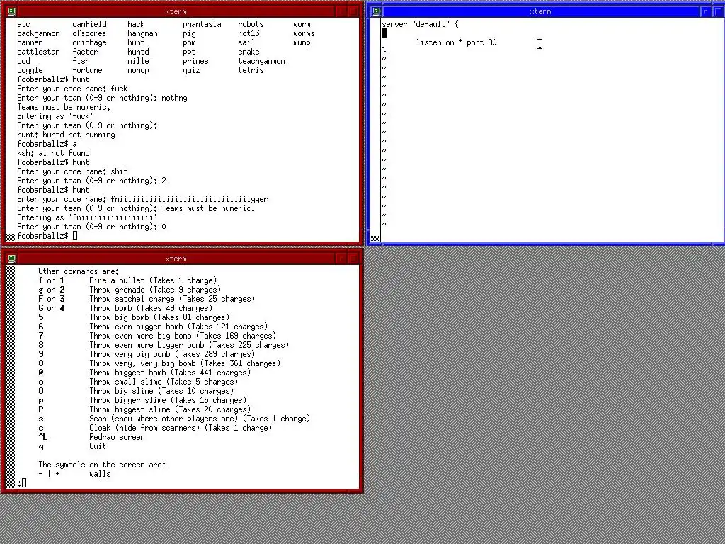Click 'fortune' in the games listing

click(x=87, y=70)
